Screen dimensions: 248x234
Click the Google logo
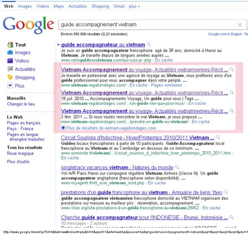point(28,25)
